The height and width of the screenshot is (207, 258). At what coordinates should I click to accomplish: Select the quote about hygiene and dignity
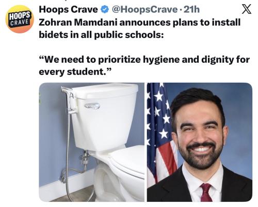[144, 66]
